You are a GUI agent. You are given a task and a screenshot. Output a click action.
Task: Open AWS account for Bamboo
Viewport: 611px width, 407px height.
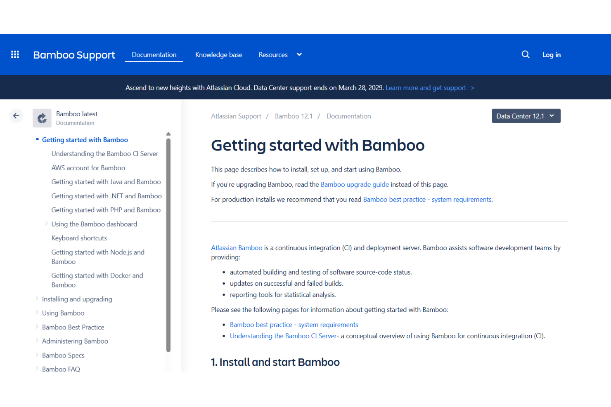[88, 168]
